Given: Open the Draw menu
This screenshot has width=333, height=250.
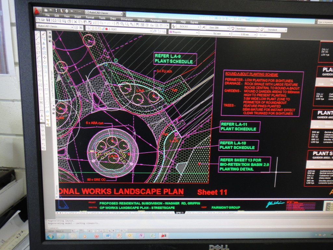Looking at the screenshot, I should [113, 19].
